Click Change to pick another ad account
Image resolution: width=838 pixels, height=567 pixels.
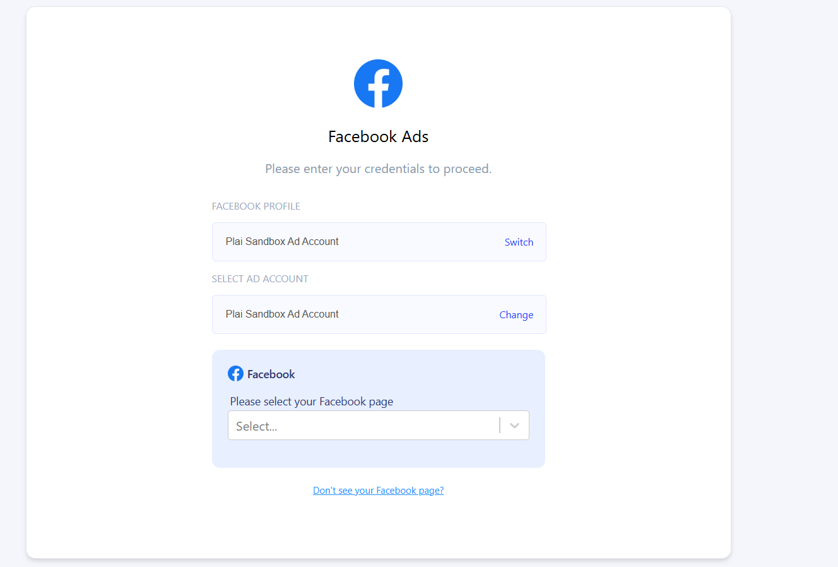pos(516,315)
